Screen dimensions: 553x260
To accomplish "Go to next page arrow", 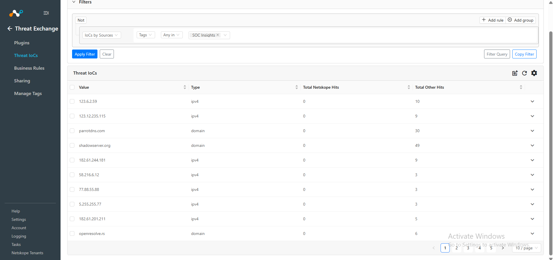I will tap(503, 248).
